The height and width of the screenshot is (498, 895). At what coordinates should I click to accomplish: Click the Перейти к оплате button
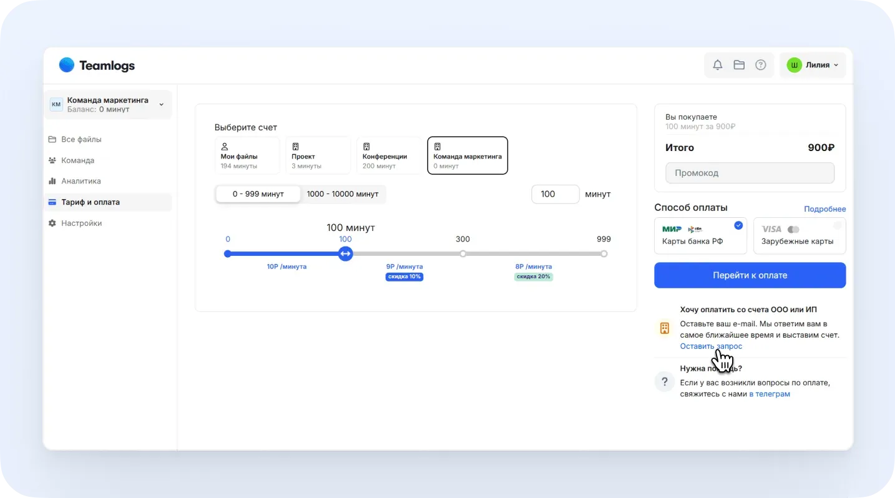coord(750,275)
